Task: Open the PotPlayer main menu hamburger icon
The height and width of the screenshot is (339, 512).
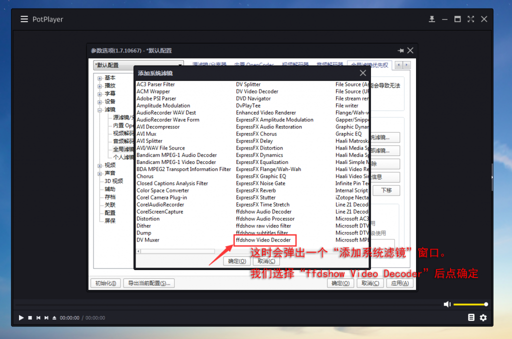Action: (24, 19)
